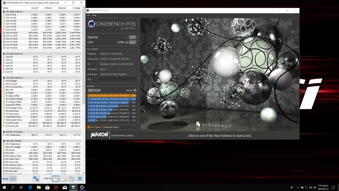Image resolution: width=339 pixels, height=191 pixels.
Task: Open the Windows Start menu
Action: (x=4, y=187)
